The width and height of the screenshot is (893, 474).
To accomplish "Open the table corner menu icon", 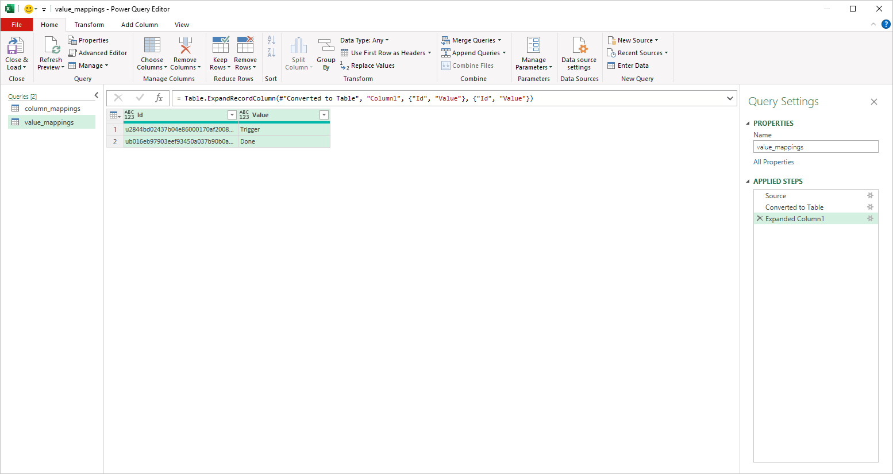I will pos(115,115).
